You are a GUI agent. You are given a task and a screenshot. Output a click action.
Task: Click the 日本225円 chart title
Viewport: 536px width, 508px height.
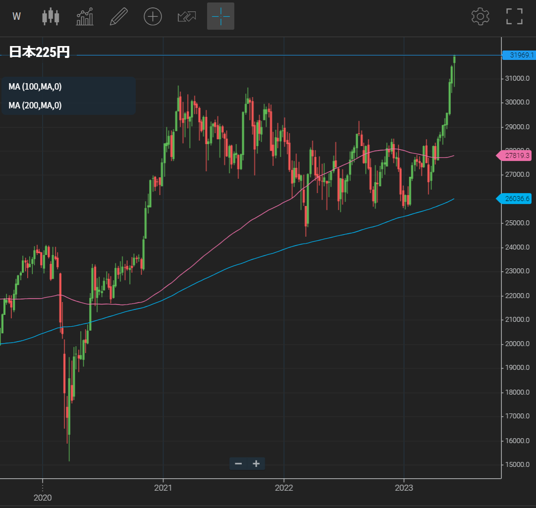point(40,52)
